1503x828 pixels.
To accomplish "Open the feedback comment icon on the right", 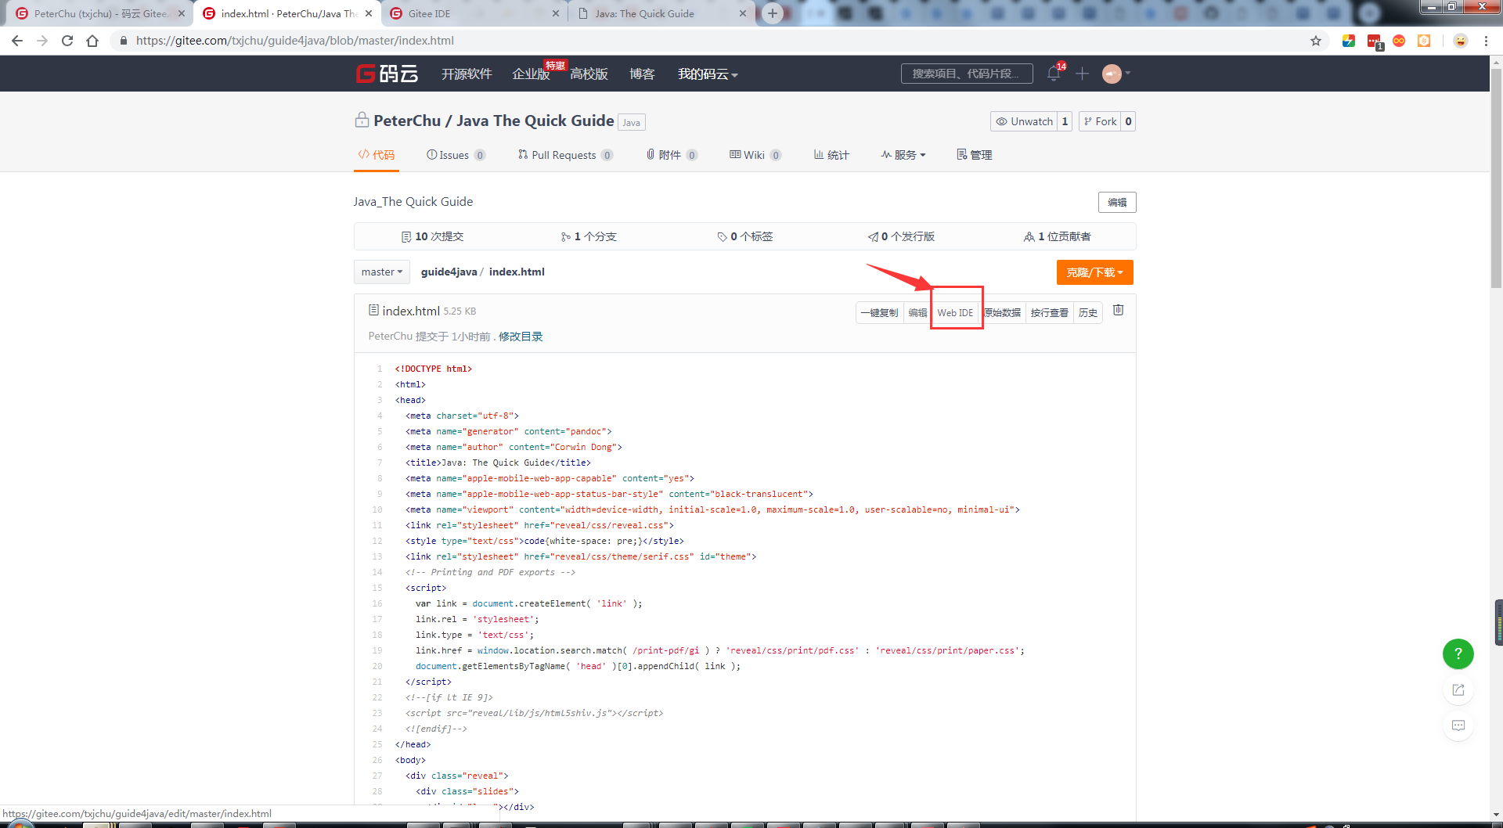I will pos(1458,725).
